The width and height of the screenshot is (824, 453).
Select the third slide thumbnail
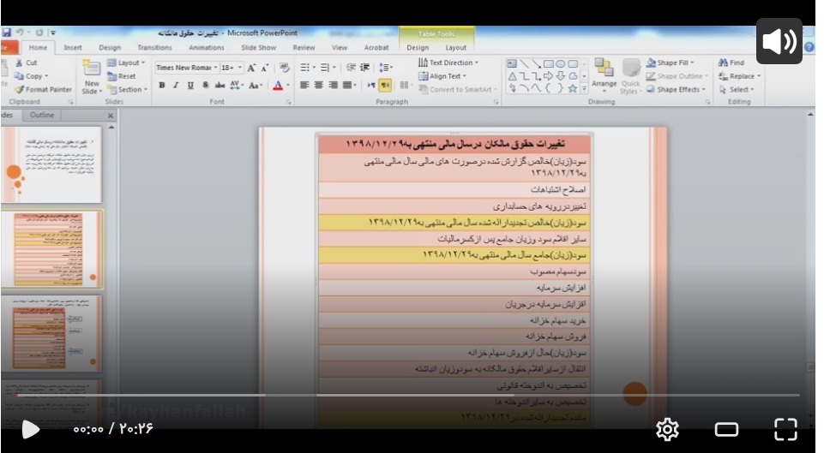51,334
